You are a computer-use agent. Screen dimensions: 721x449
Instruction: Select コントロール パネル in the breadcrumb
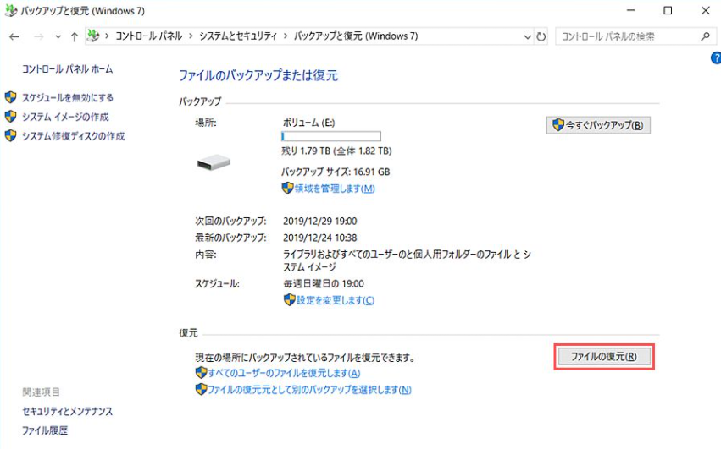coord(149,37)
